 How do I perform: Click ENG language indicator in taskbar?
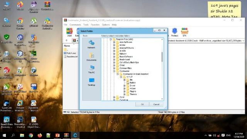coord(228,136)
